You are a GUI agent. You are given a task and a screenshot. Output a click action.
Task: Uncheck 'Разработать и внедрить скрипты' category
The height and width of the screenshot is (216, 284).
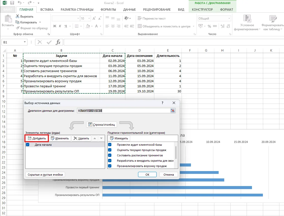(x=110, y=161)
